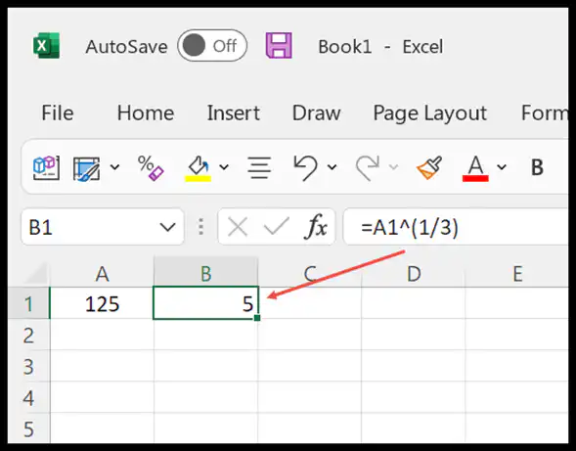Image resolution: width=576 pixels, height=451 pixels.
Task: Expand the Name Box dropdown arrow
Action: pyautogui.click(x=167, y=227)
